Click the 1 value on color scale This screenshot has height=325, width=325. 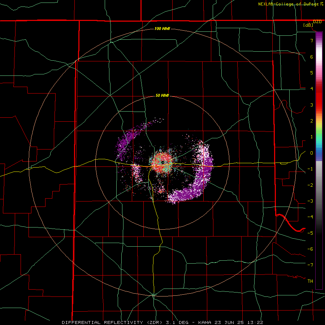(x=312, y=137)
